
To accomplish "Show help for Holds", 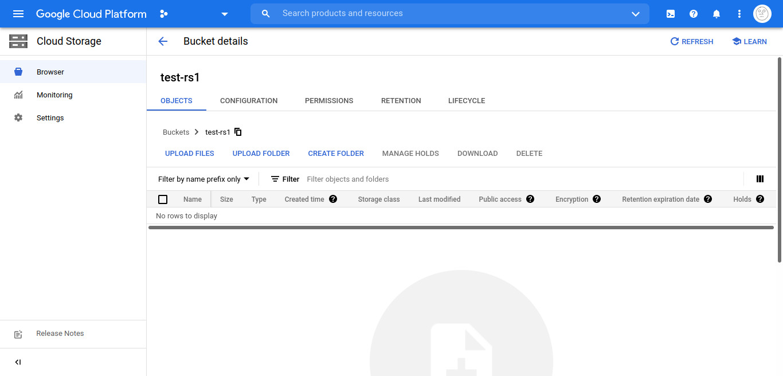I will [x=760, y=199].
